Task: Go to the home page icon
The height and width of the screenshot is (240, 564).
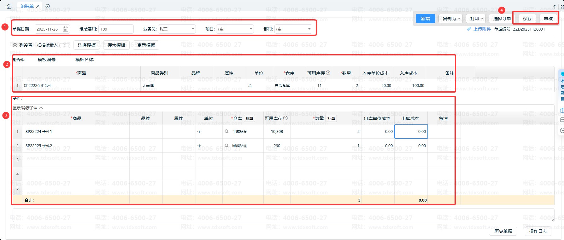Action: pyautogui.click(x=9, y=6)
